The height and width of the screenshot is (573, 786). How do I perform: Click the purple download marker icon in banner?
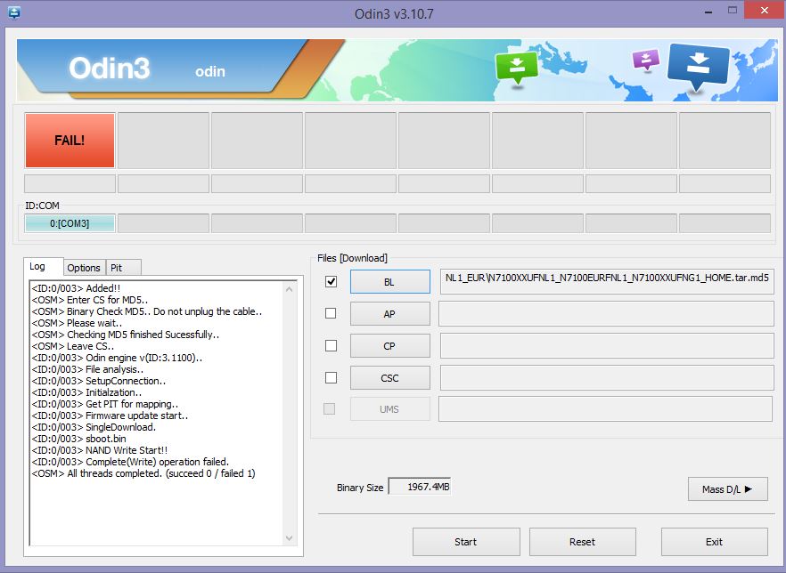coord(645,60)
